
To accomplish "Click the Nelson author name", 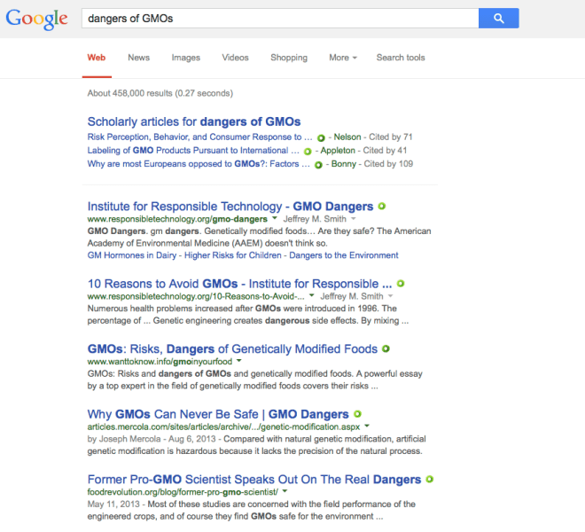I will point(347,137).
